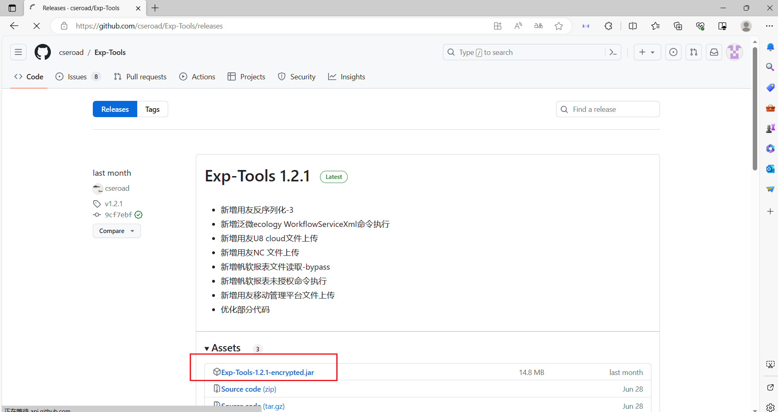This screenshot has width=778, height=412.
Task: Switch to Tags view
Action: pyautogui.click(x=152, y=109)
